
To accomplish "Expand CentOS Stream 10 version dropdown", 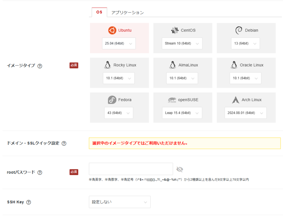I will pyautogui.click(x=182, y=43).
